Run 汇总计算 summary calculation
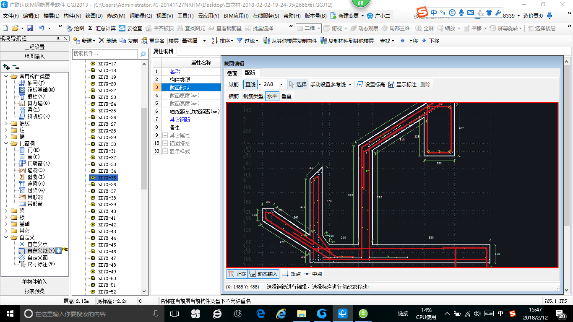Screen dimensions: 573x322 tap(102, 28)
